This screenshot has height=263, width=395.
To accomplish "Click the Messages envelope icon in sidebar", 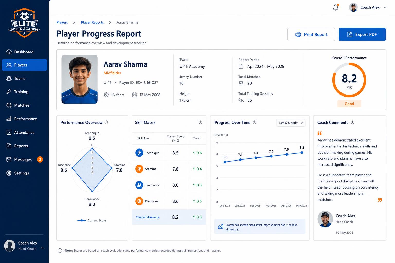I will point(9,159).
